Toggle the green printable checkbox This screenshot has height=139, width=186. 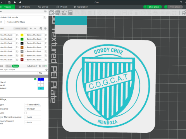(x=35, y=79)
